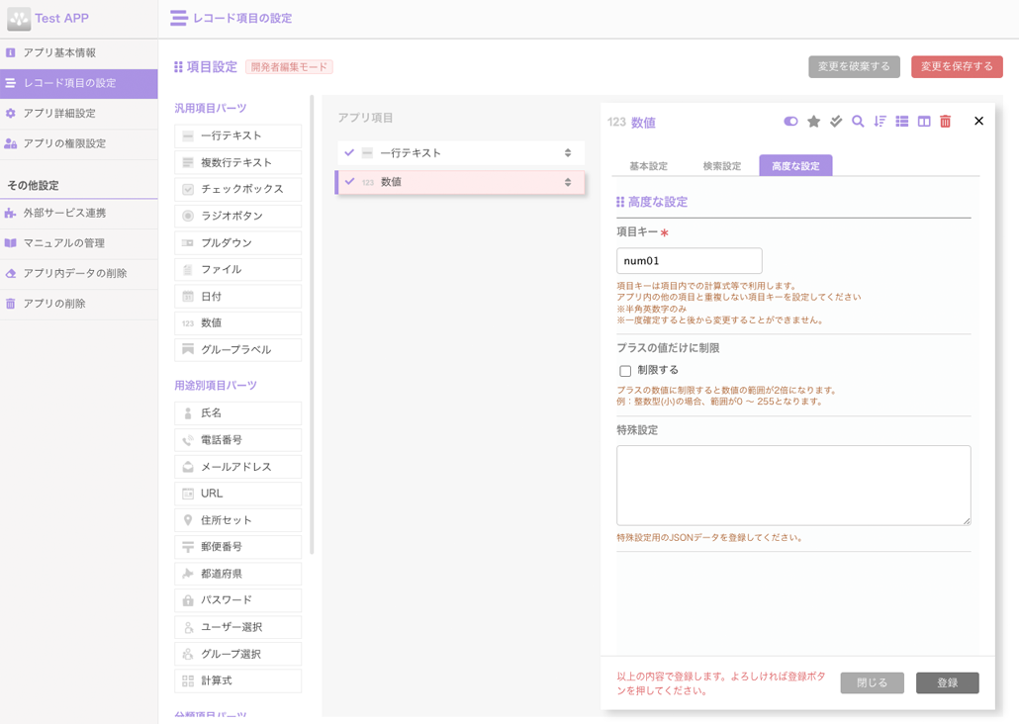Select URL part

[237, 494]
